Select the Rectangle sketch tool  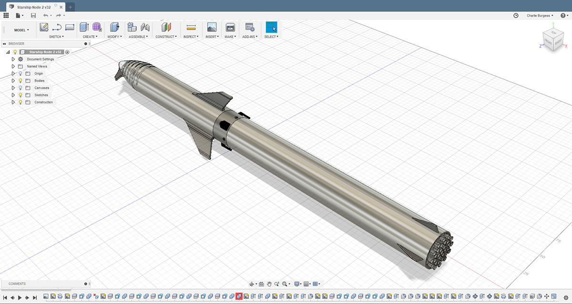point(70,27)
